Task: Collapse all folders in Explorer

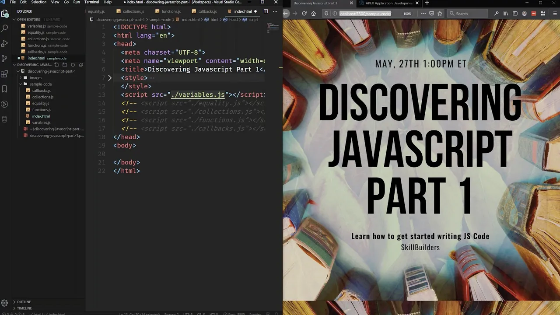Action: (81, 65)
